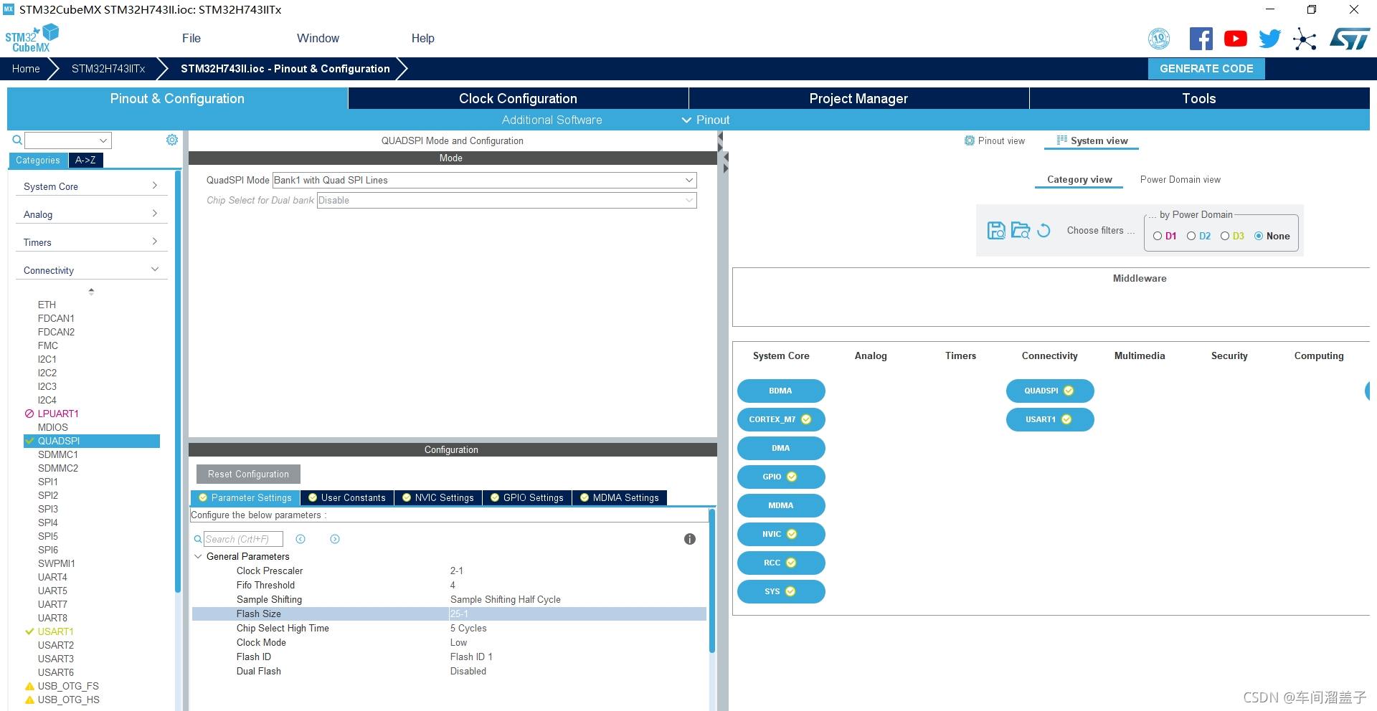Open the Chip Select for Dual bank dropdown
1377x711 pixels.
506,200
